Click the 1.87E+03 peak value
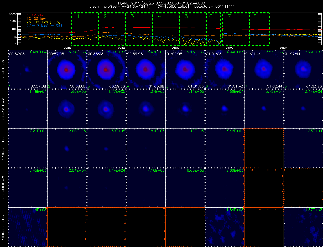The width and height of the screenshot is (323, 247). pos(314,210)
